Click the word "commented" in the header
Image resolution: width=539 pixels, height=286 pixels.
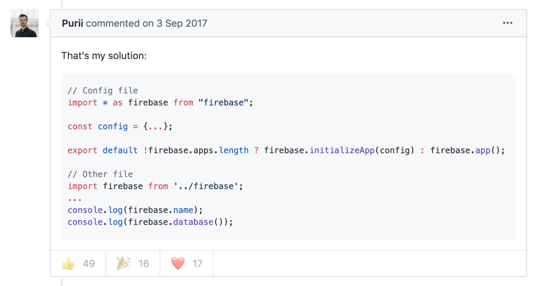click(113, 23)
